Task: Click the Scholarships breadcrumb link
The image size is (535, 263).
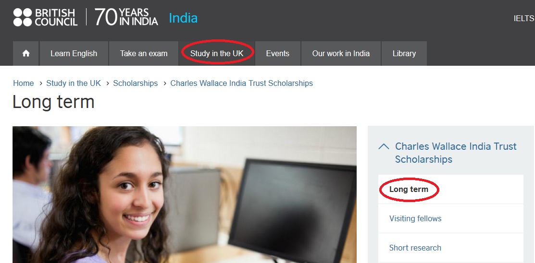Action: (136, 83)
